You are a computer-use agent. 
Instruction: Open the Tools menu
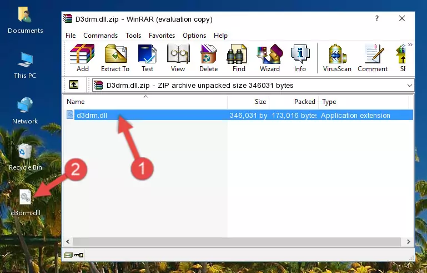tap(133, 36)
